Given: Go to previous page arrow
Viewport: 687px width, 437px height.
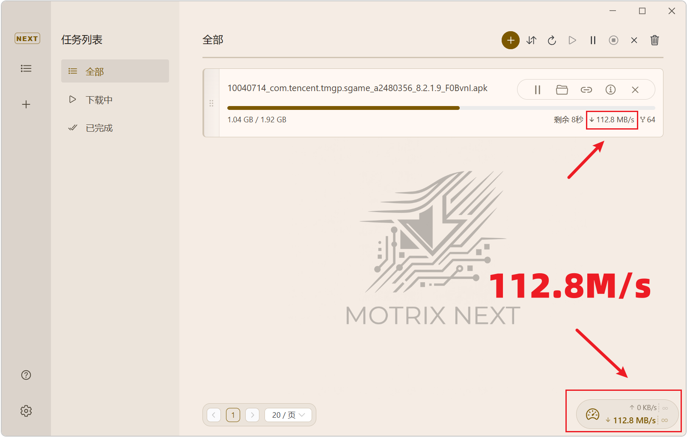Looking at the screenshot, I should [x=214, y=415].
